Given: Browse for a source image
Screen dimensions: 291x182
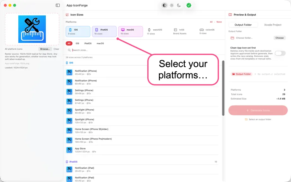Looking at the screenshot, I should pyautogui.click(x=45, y=49).
